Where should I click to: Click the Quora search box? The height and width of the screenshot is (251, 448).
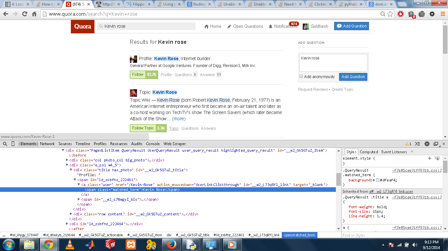coord(146,26)
